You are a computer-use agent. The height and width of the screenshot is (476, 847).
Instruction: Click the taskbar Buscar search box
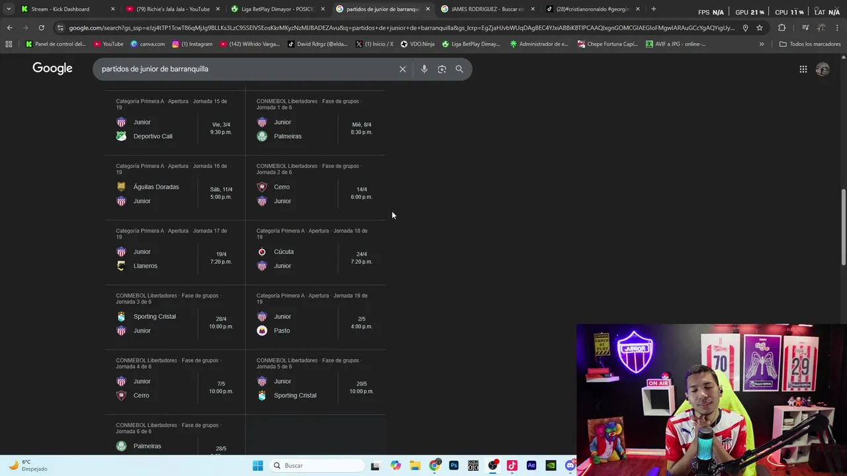(x=316, y=465)
